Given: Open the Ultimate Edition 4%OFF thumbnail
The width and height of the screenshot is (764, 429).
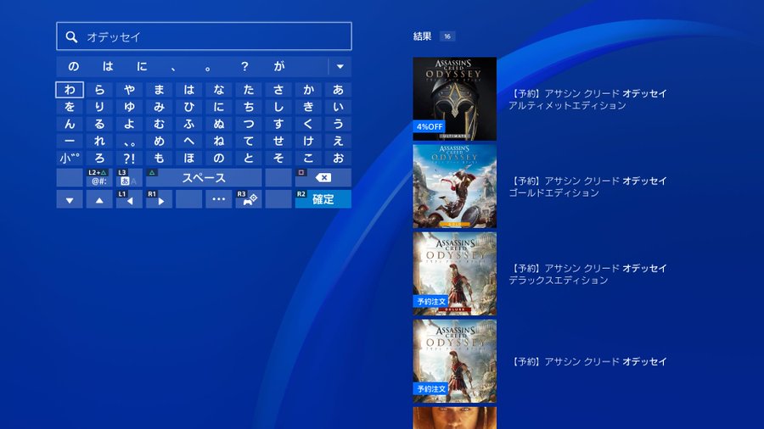Looking at the screenshot, I should 455,98.
